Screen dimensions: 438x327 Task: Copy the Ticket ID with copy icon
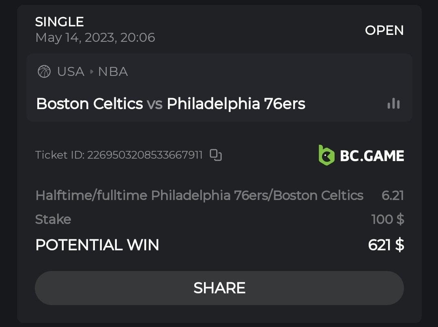click(216, 155)
